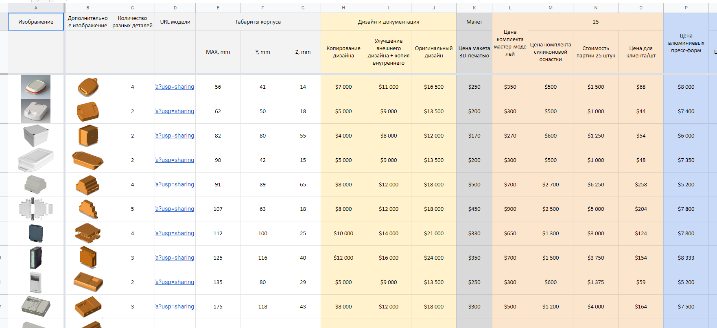
Task: Open the sharing link in the 56 mm row
Action: [x=175, y=87]
